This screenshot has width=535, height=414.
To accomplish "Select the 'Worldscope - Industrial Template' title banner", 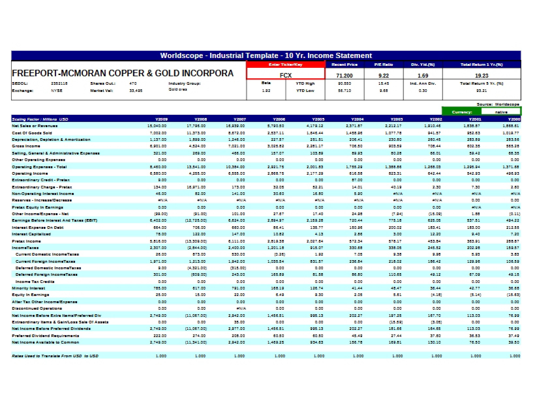I will tap(266, 55).
